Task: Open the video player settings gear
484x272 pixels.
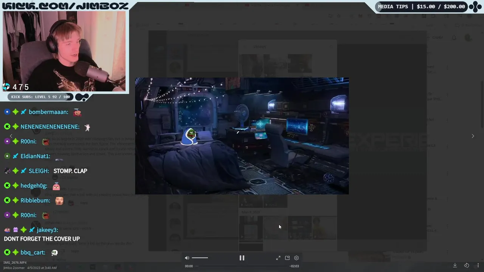Action: coord(296,258)
